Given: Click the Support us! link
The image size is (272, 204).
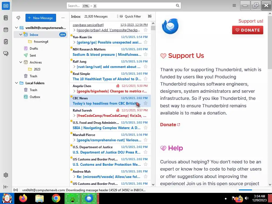Looking at the screenshot, I should 251,21.
